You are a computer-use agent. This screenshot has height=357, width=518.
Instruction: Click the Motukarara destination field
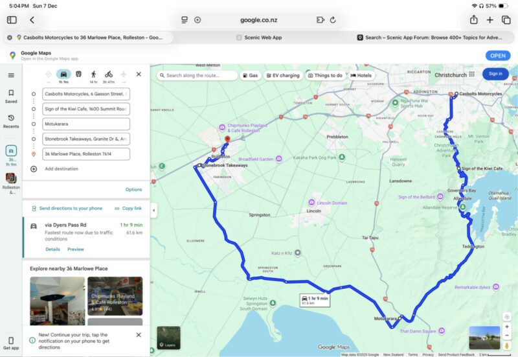85,124
